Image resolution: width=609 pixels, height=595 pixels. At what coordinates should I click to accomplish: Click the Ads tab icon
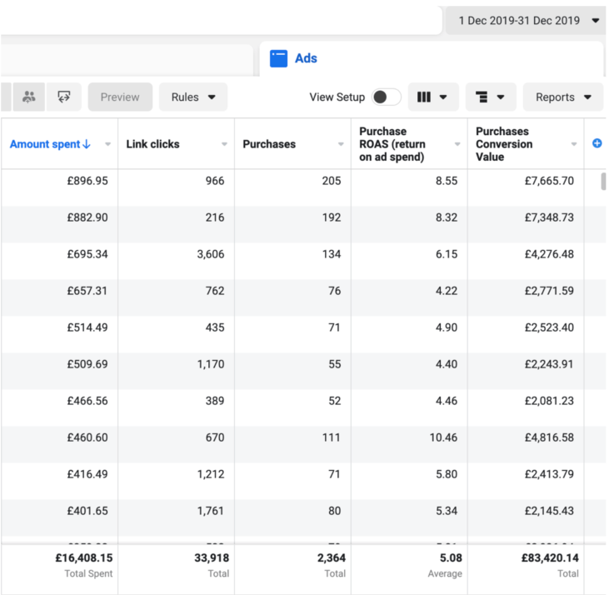tap(279, 58)
